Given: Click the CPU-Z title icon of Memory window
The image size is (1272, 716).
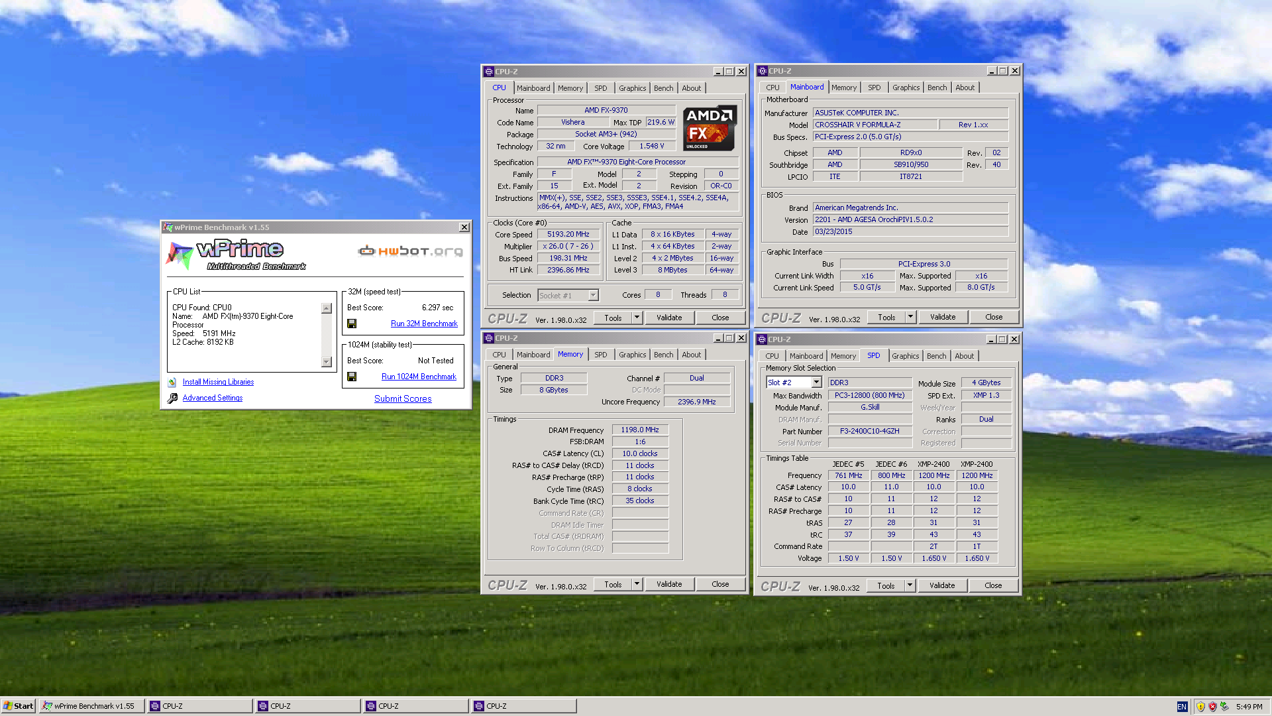Looking at the screenshot, I should click(x=489, y=338).
